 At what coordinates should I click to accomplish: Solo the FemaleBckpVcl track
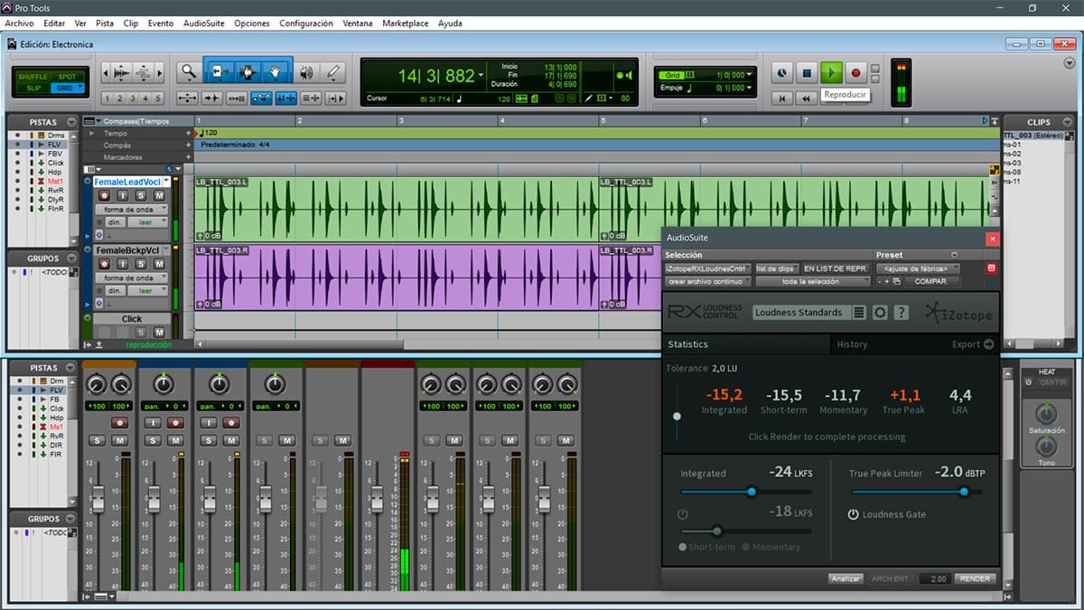(x=141, y=264)
